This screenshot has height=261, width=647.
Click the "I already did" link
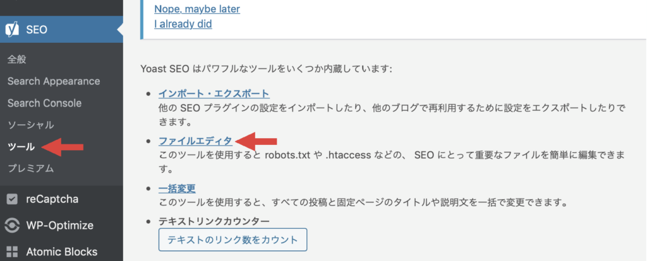coord(183,24)
